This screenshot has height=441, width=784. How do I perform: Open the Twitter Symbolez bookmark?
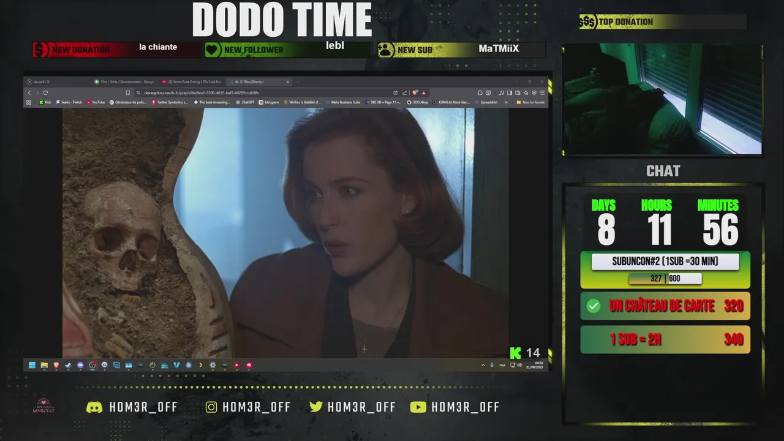pos(170,102)
